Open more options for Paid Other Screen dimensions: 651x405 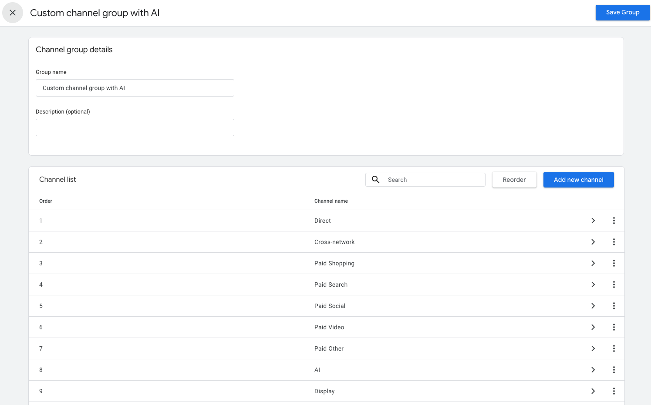coord(614,348)
